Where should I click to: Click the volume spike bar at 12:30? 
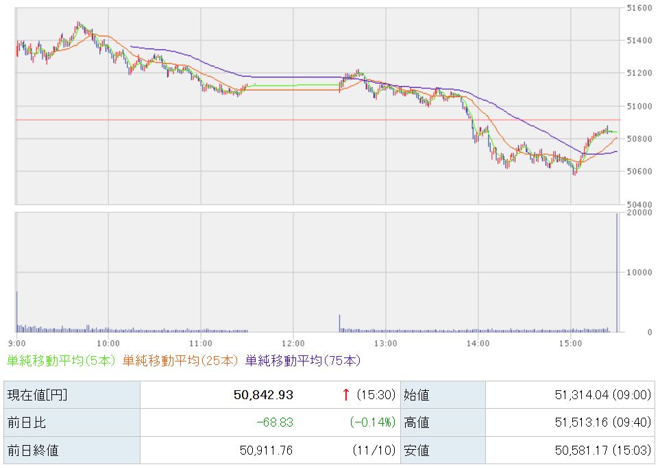pos(340,323)
